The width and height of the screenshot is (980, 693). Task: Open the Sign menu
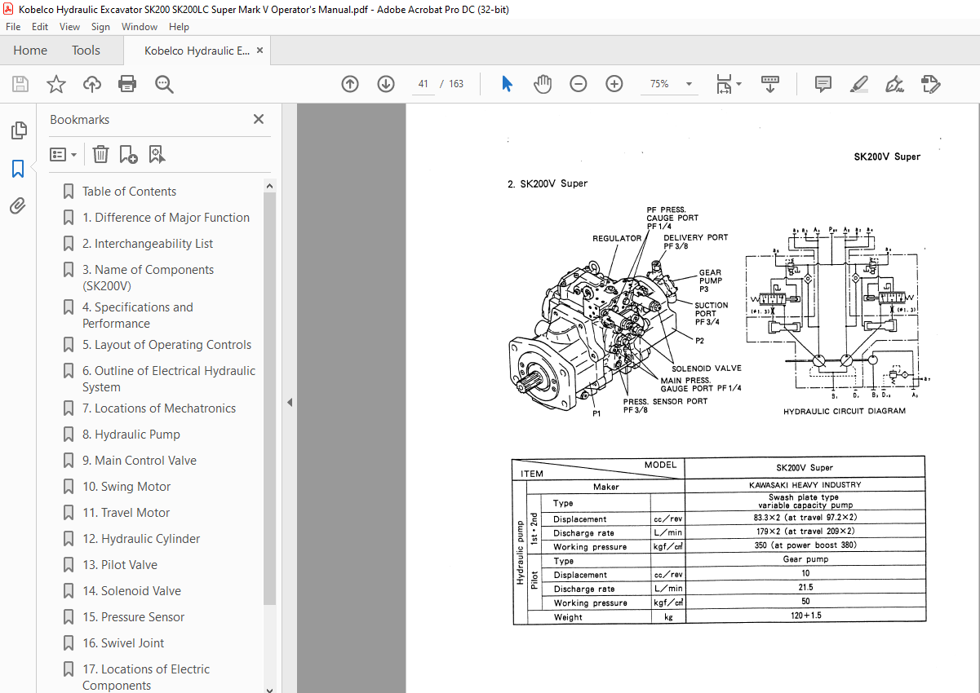click(100, 27)
